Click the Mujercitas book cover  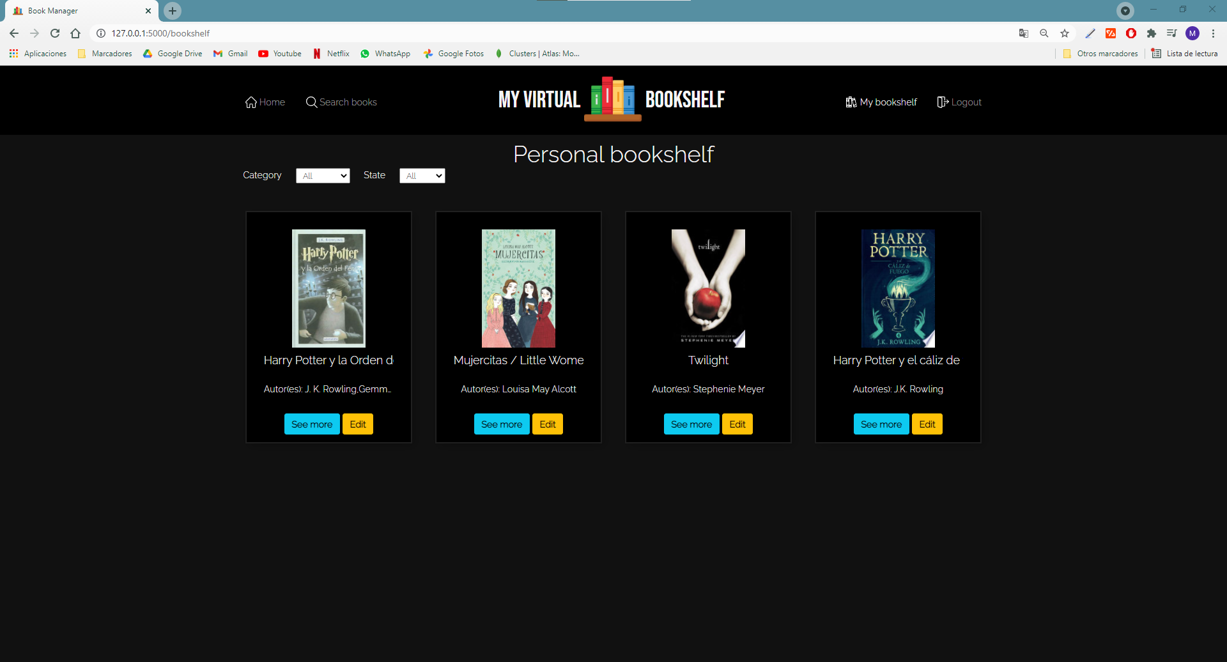coord(518,288)
